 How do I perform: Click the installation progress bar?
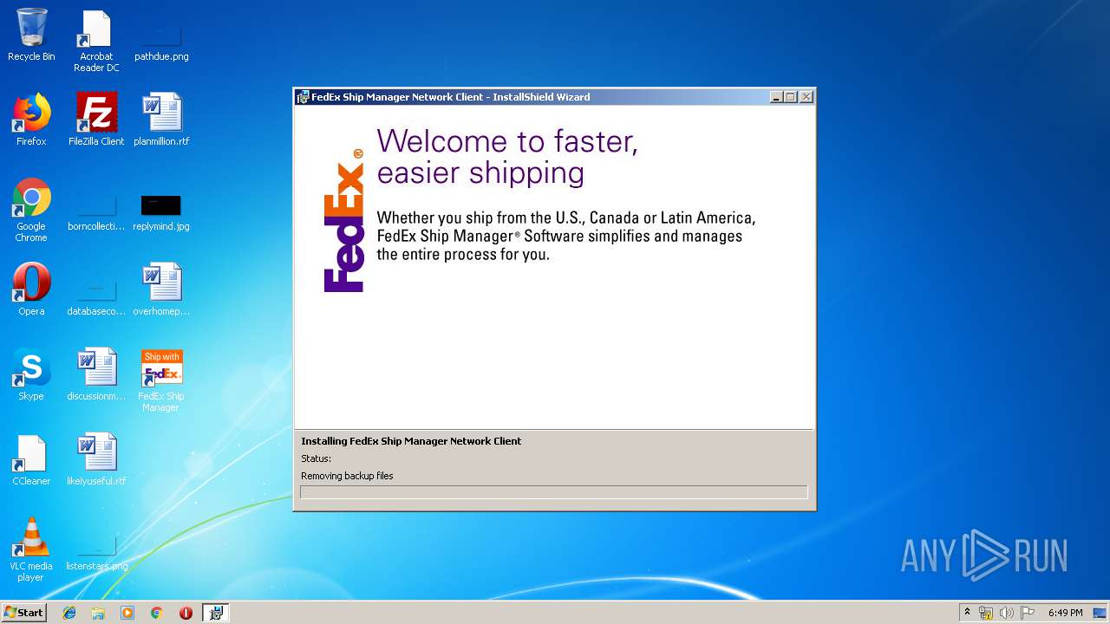coord(554,492)
